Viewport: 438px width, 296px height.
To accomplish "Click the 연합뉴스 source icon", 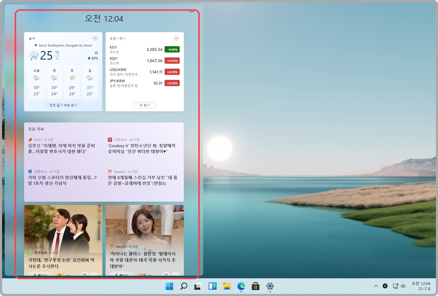I will (30, 171).
